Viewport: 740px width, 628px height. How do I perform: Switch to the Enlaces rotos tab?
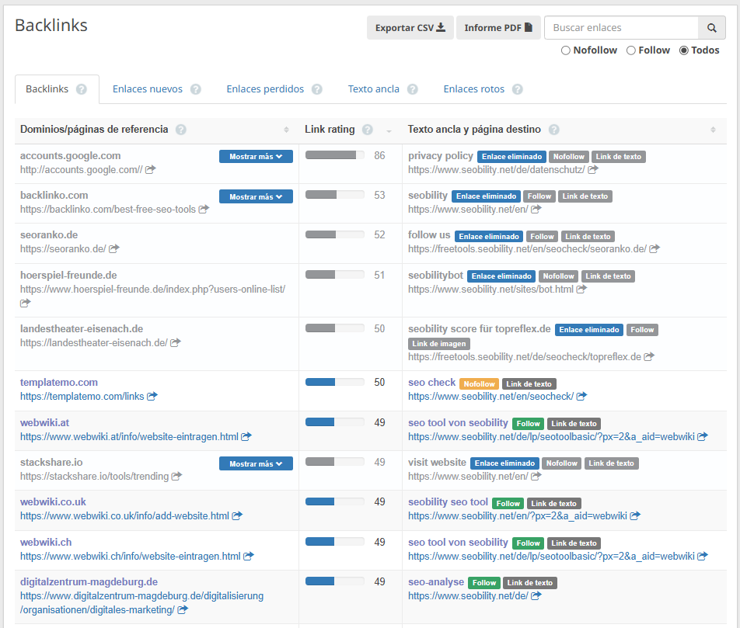pos(474,89)
